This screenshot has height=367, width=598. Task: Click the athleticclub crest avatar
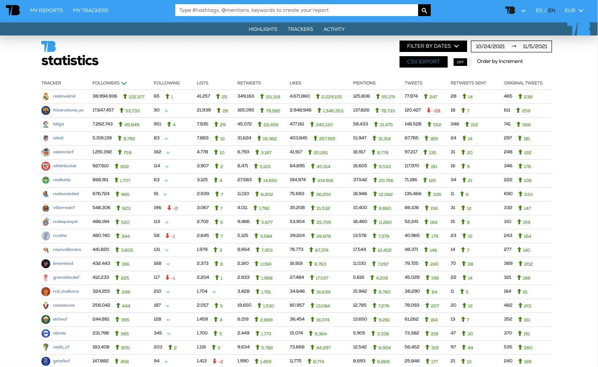(46, 166)
